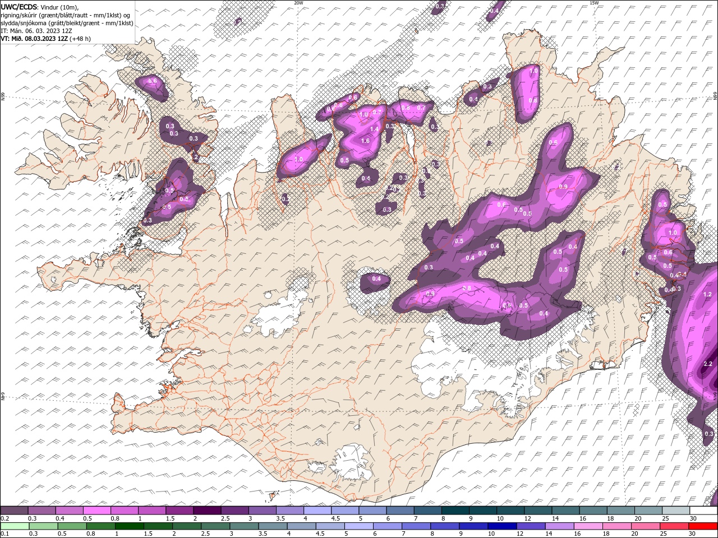
Task: Click the 'VT: Mið. 08.03.2023 12Z (+48 h)' line
Action: [x=46, y=39]
